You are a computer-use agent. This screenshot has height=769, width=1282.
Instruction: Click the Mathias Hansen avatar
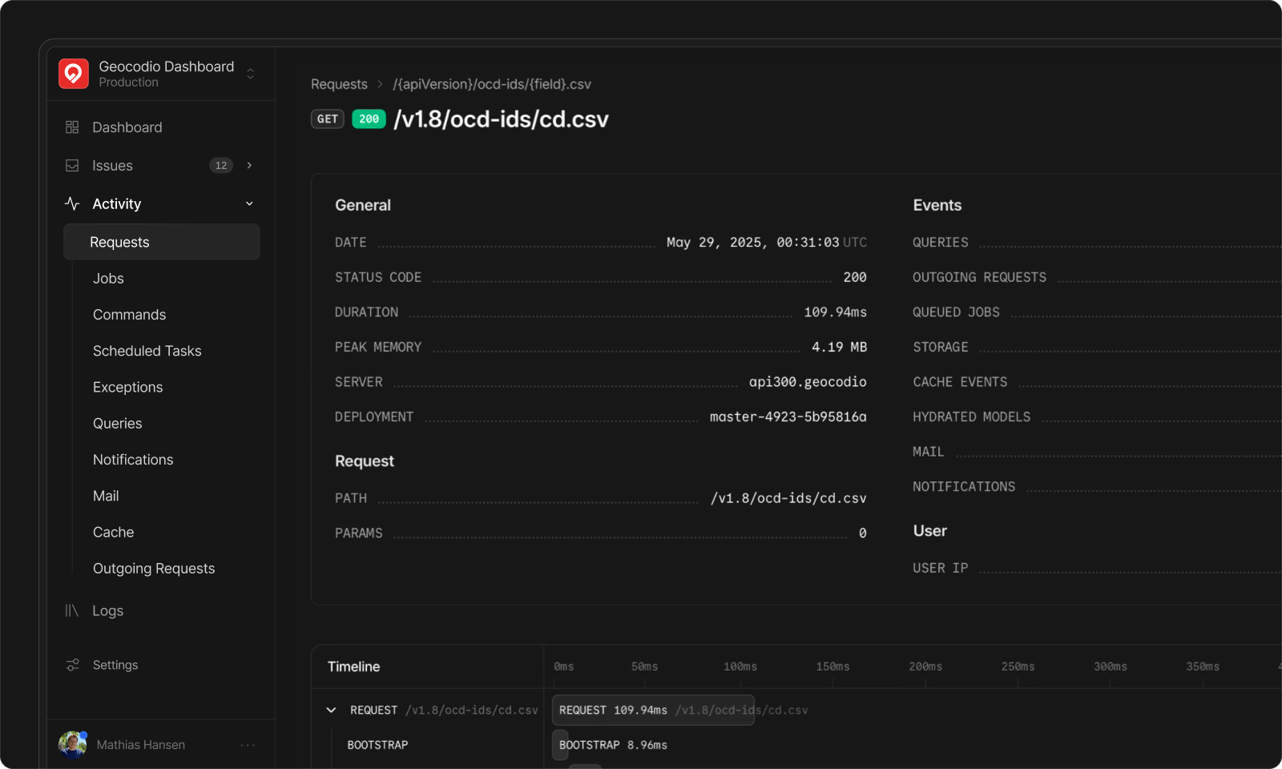[73, 744]
